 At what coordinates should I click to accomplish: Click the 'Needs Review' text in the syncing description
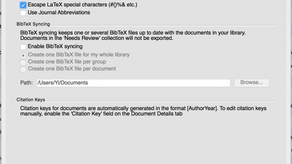[82, 38]
